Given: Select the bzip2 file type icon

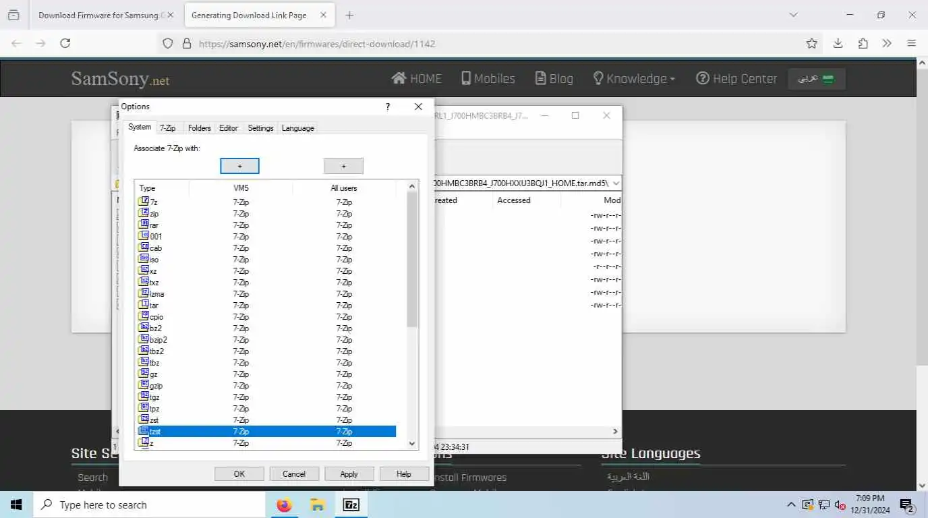Looking at the screenshot, I should pyautogui.click(x=143, y=339).
